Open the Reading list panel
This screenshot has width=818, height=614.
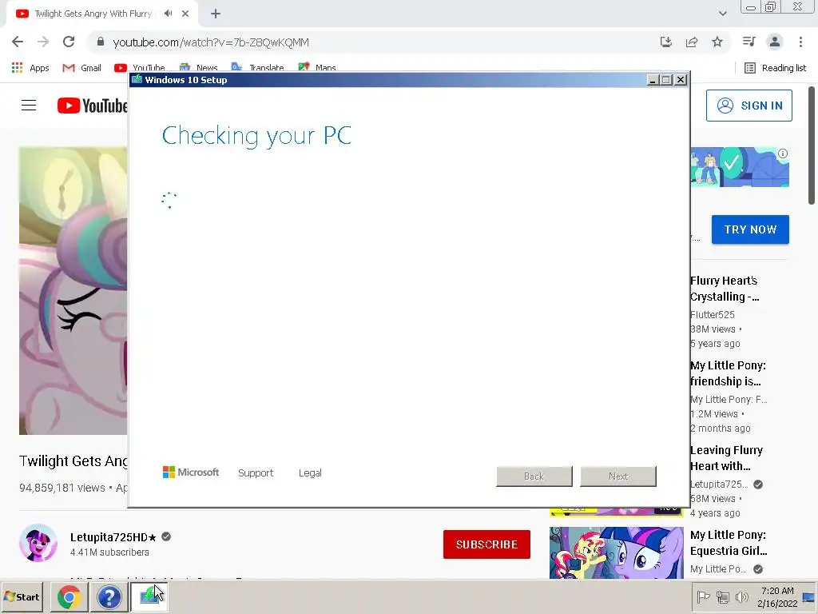[775, 68]
